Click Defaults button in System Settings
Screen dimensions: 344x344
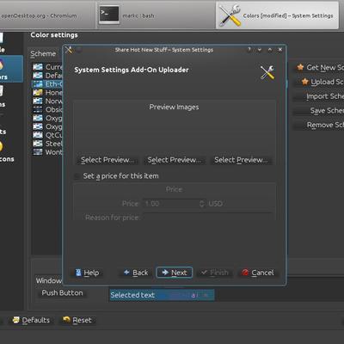point(32,320)
